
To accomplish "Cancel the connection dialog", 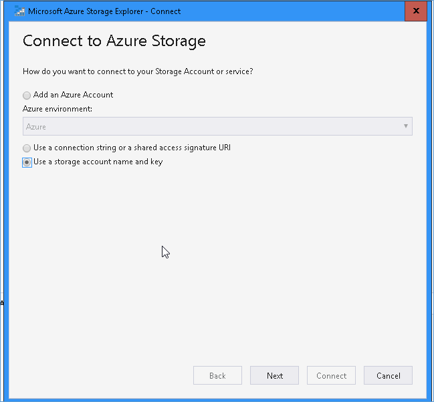I will 388,375.
